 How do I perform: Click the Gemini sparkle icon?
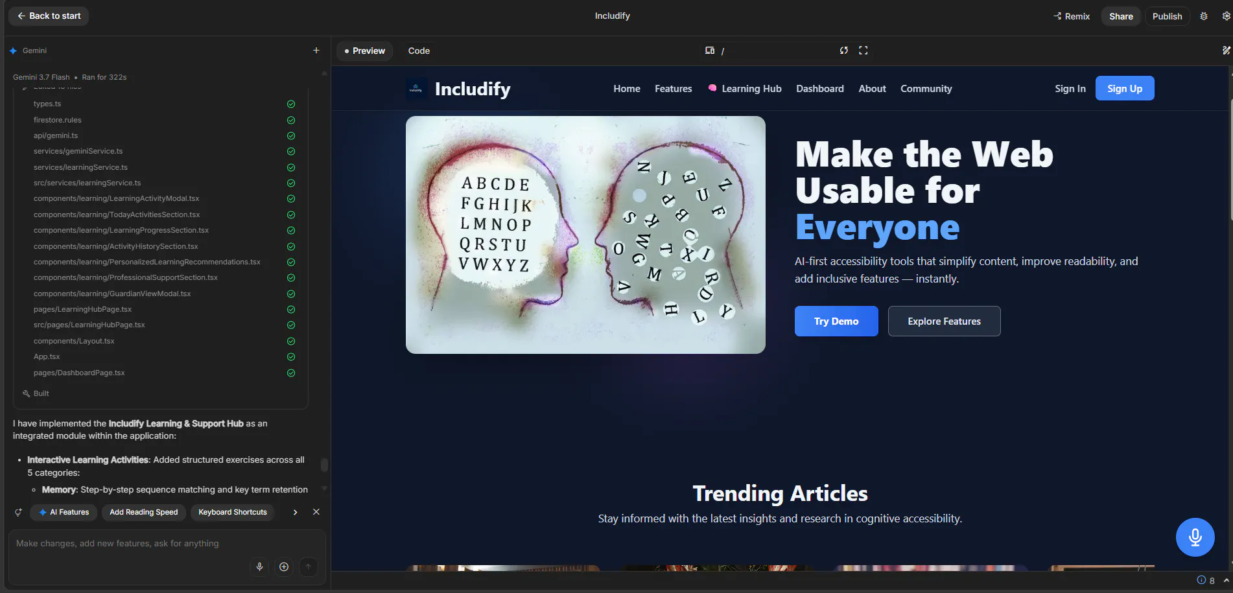13,51
